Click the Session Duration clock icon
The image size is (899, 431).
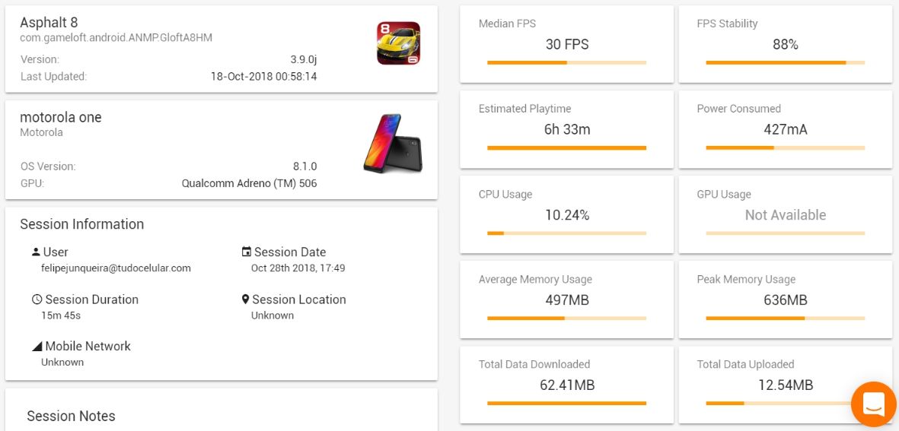point(37,299)
